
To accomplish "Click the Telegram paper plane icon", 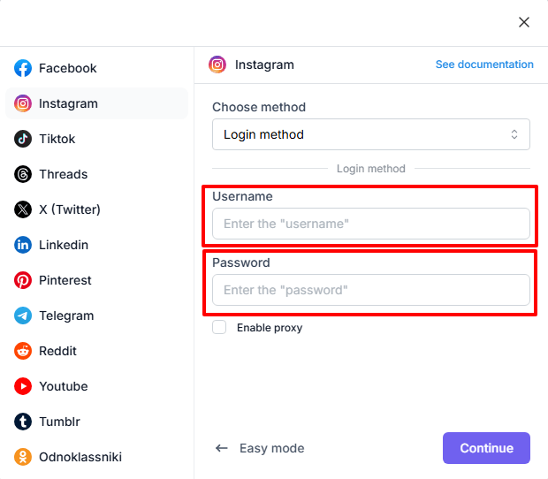I will point(23,316).
